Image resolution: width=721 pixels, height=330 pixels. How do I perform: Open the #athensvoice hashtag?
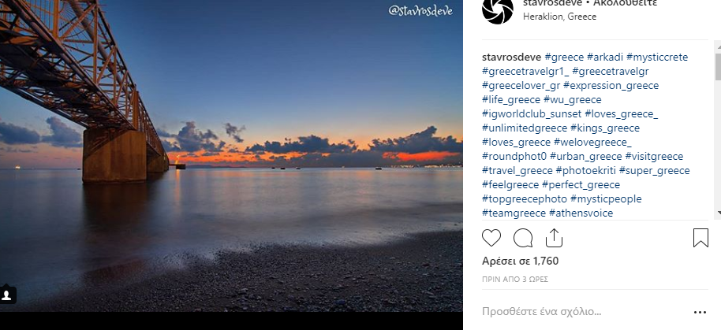[581, 213]
